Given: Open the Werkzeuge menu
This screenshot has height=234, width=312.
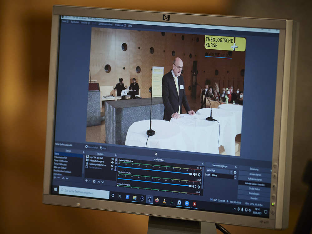Looking at the screenshot, I should click(x=120, y=25).
